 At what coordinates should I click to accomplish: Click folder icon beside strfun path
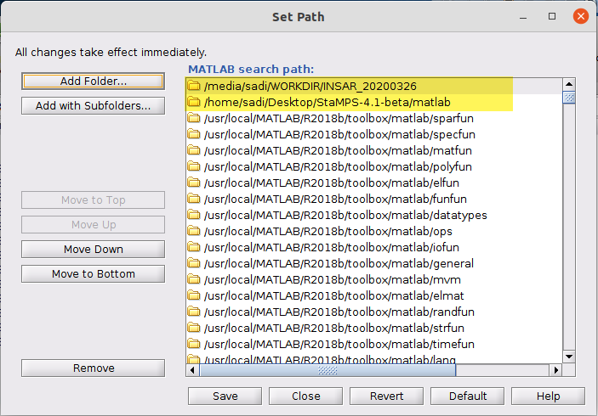[194, 328]
